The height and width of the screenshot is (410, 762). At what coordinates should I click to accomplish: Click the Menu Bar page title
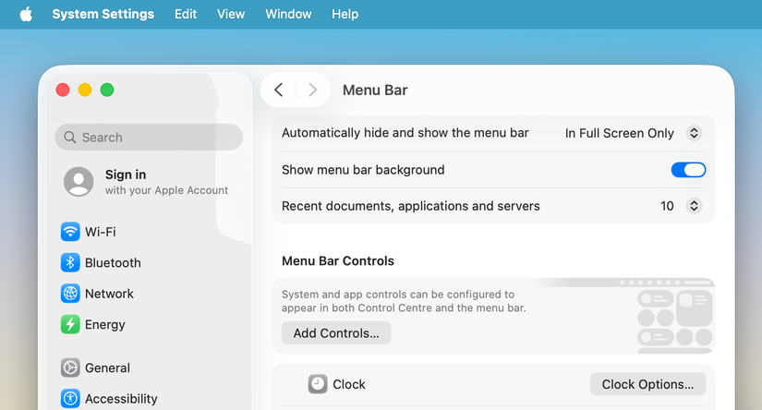[x=375, y=90]
